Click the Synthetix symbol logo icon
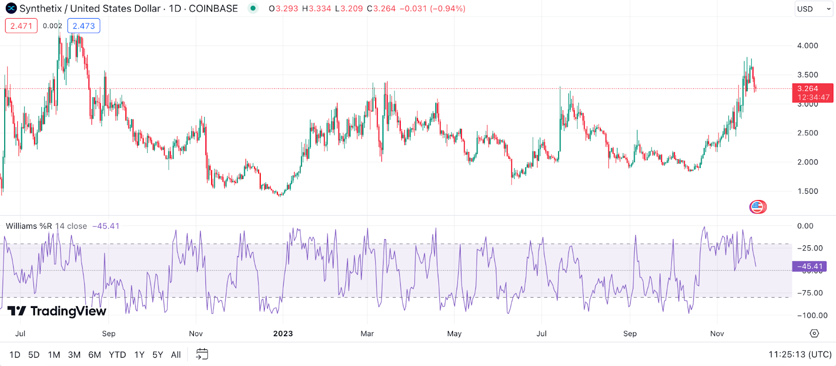 (x=11, y=8)
